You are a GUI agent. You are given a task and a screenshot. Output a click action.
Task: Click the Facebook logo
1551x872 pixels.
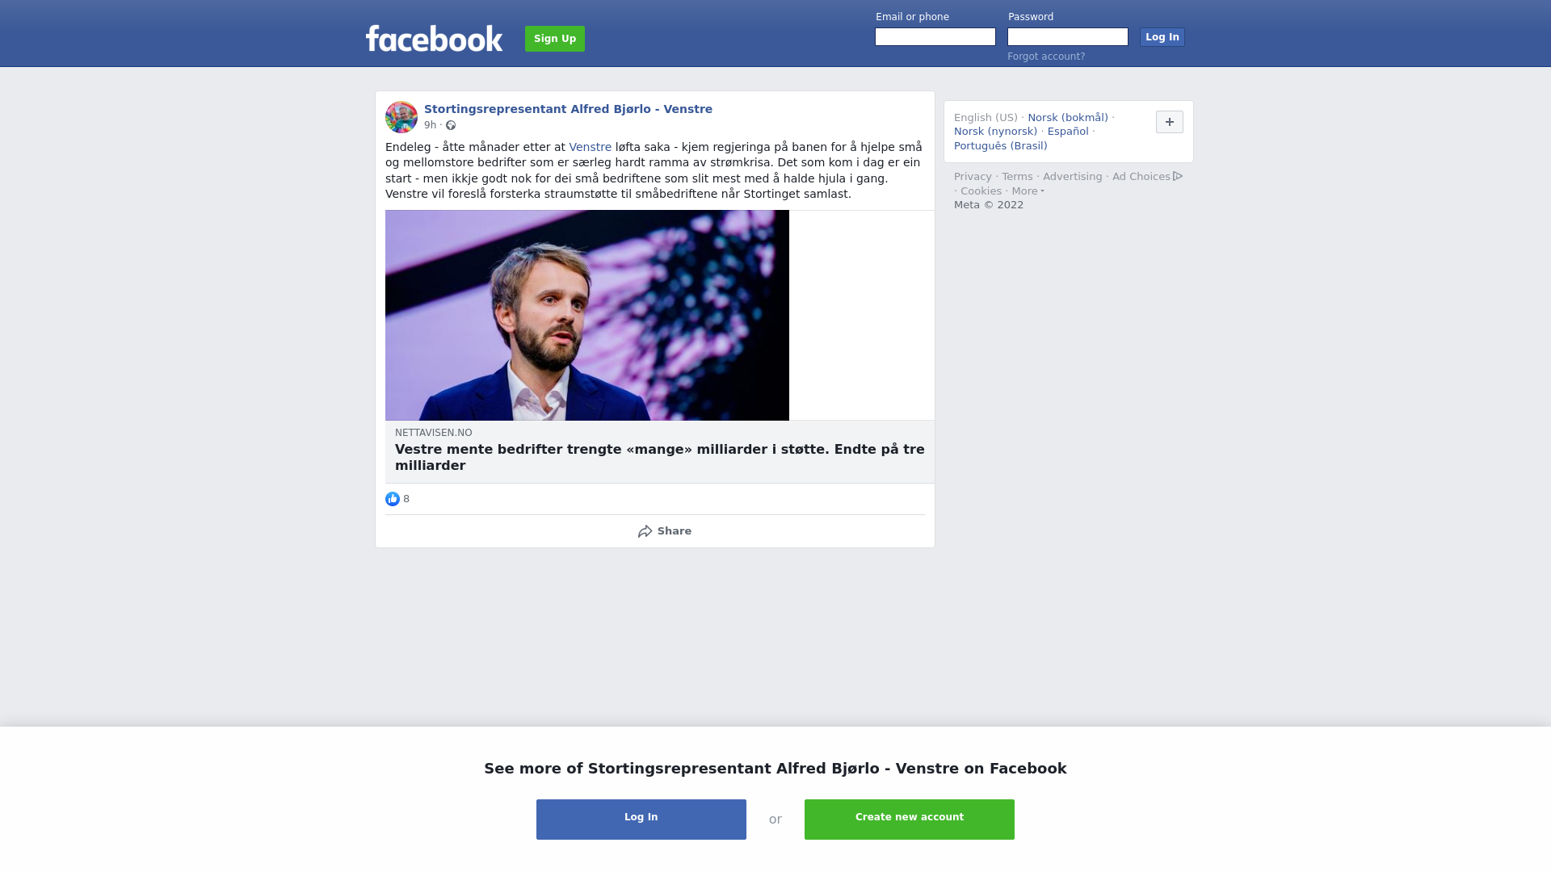tap(435, 38)
